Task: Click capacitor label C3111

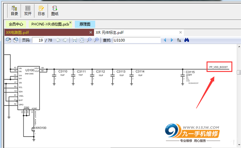Action: tap(81, 71)
